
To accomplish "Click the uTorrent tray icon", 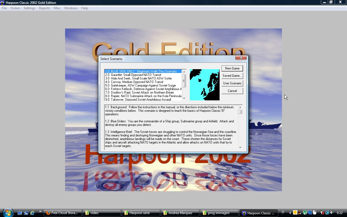I will (305, 213).
